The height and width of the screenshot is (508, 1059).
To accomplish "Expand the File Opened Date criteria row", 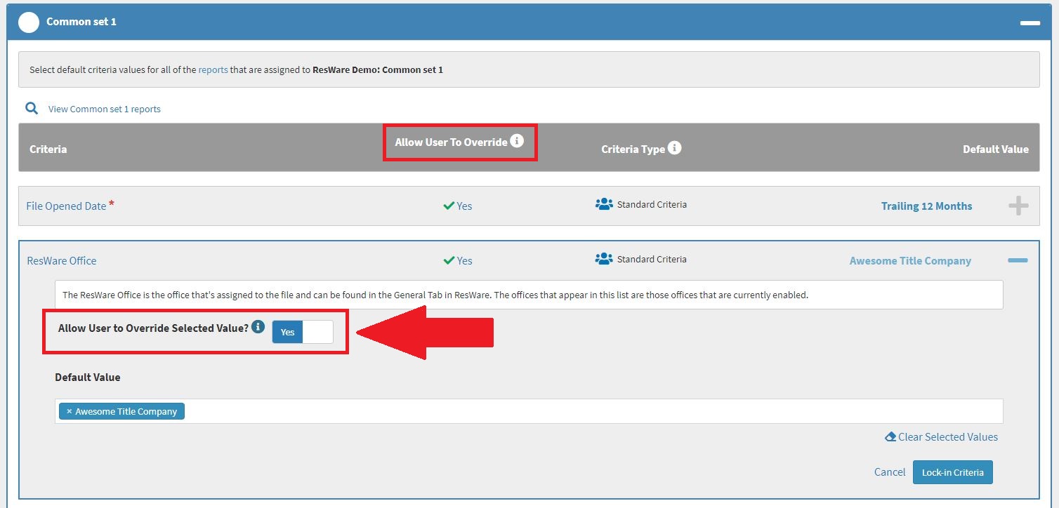I will pos(1017,205).
